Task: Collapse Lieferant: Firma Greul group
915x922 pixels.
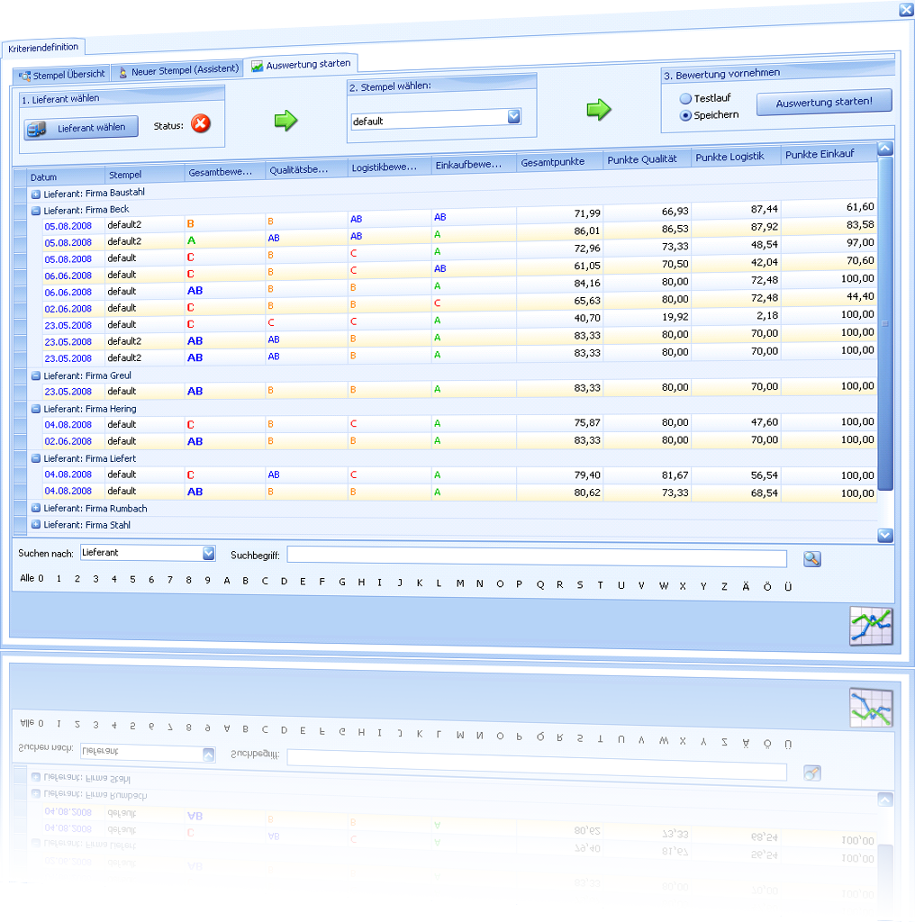Action: pyautogui.click(x=36, y=375)
